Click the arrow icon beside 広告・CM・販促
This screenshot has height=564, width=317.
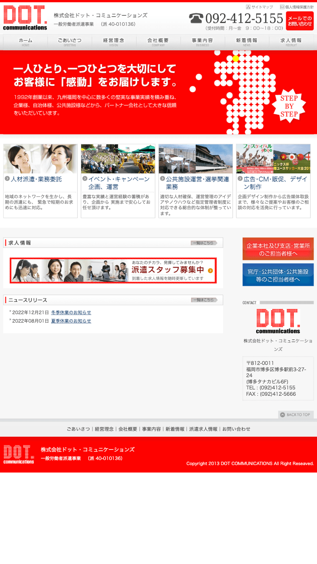[240, 179]
